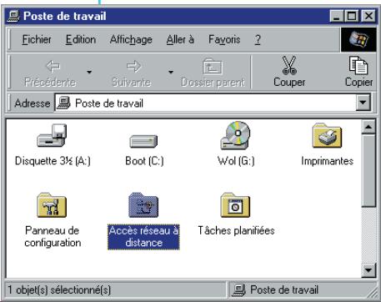The height and width of the screenshot is (302, 381).
Task: Click the Adresse toolbar label
Action: coord(33,103)
